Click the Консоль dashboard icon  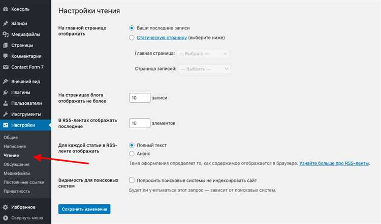(x=6, y=10)
